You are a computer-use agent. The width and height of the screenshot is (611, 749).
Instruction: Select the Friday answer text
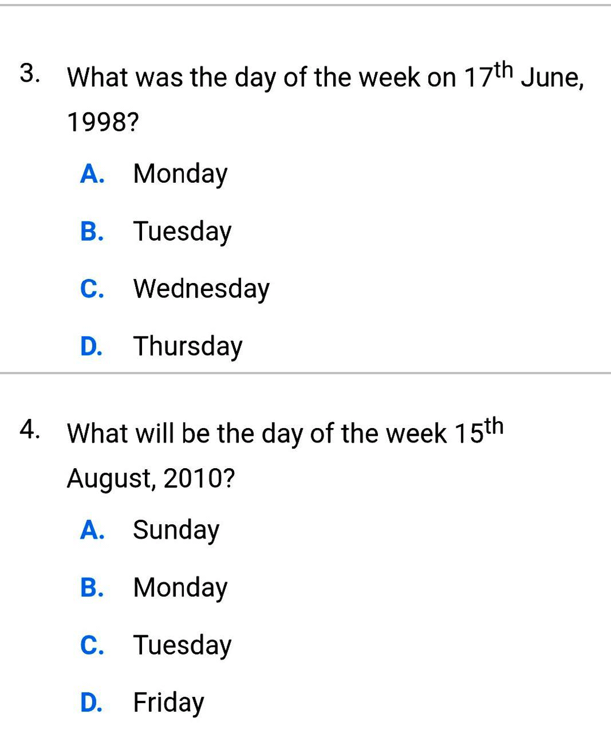168,703
